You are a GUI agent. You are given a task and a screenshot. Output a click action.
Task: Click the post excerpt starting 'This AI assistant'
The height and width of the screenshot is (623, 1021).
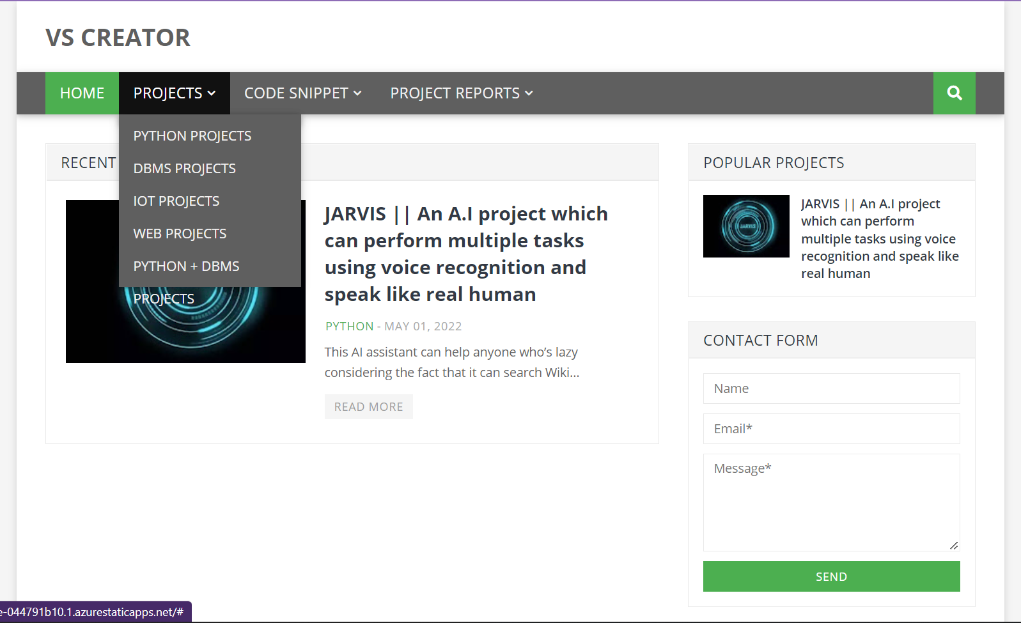[x=452, y=362]
